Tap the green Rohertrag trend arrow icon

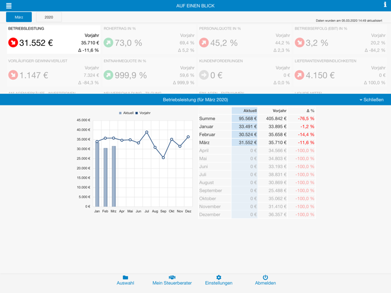click(x=108, y=42)
